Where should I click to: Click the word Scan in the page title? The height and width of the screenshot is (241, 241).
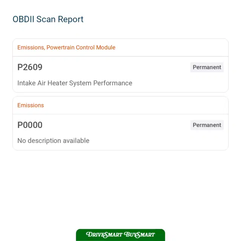(x=46, y=19)
